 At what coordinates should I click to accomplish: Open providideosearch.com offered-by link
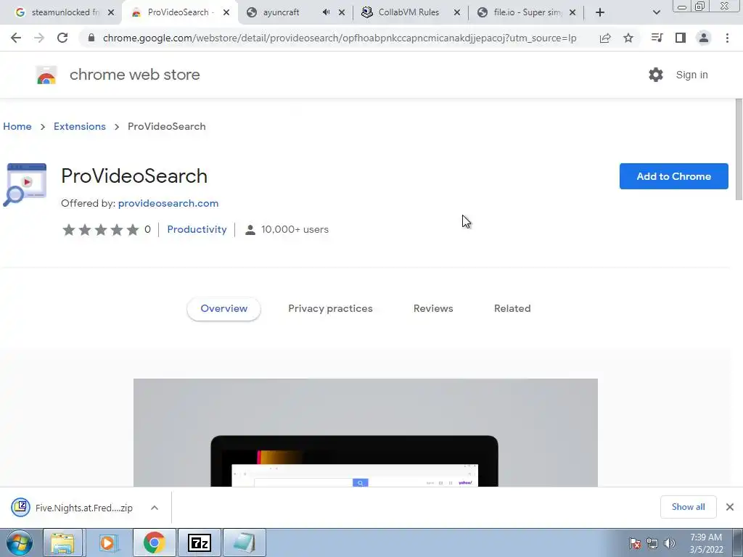click(168, 203)
